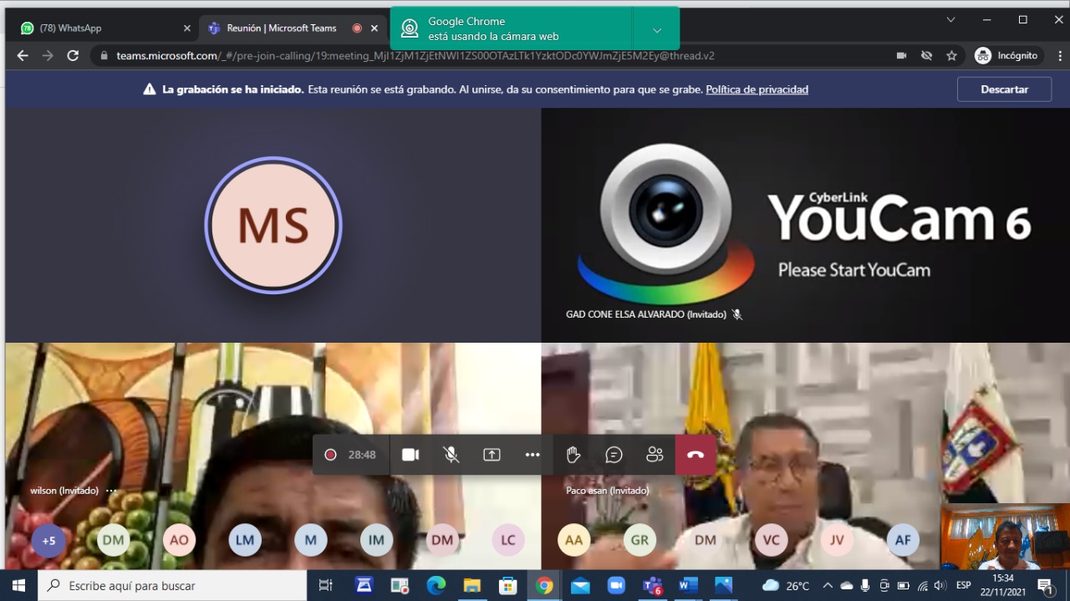This screenshot has width=1070, height=601.
Task: Unmute the microphone in meeting toolbar
Action: [451, 455]
